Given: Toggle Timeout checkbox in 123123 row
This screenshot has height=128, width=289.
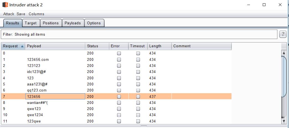Looking at the screenshot, I should [138, 66].
